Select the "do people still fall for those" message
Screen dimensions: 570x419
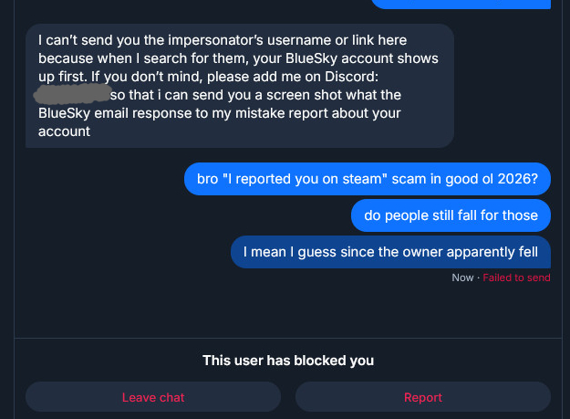pos(451,215)
